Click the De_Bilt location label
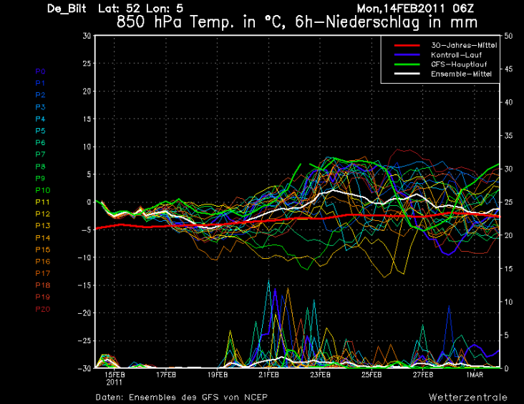The height and width of the screenshot is (404, 524). point(67,9)
